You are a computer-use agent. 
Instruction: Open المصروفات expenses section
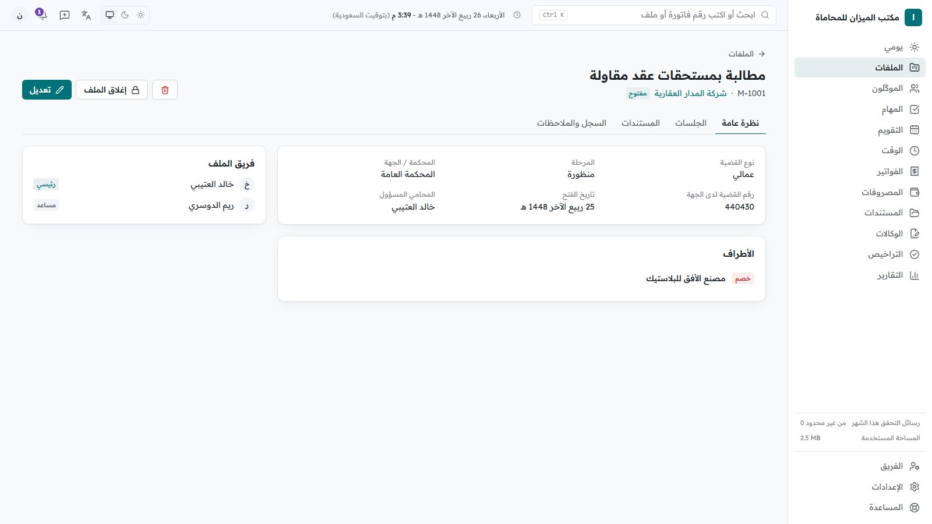[x=860, y=192]
